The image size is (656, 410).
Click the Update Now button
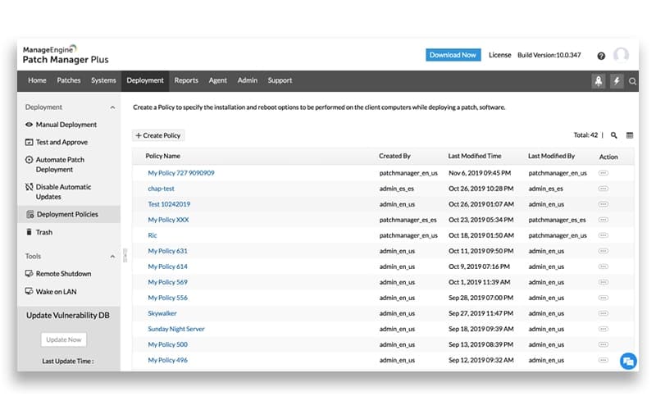coord(64,339)
